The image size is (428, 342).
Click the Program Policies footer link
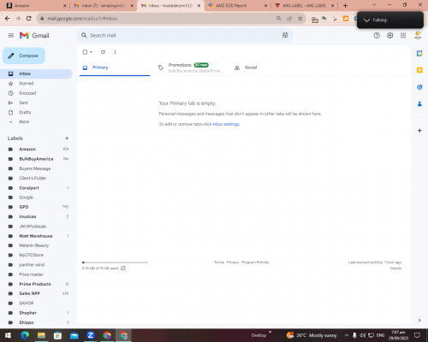tap(255, 262)
